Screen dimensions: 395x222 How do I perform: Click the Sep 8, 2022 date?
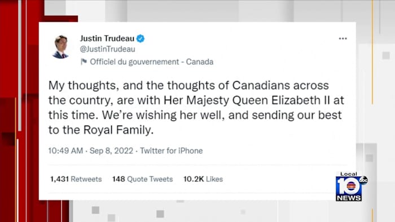[111, 150]
